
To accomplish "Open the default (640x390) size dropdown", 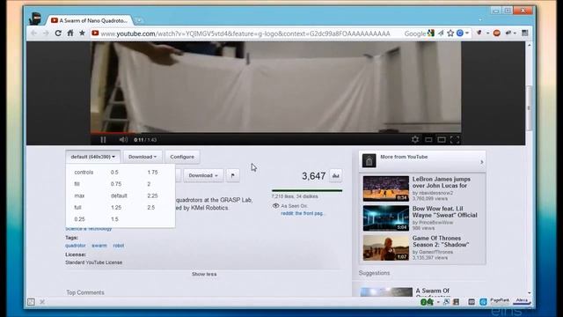I will [92, 157].
